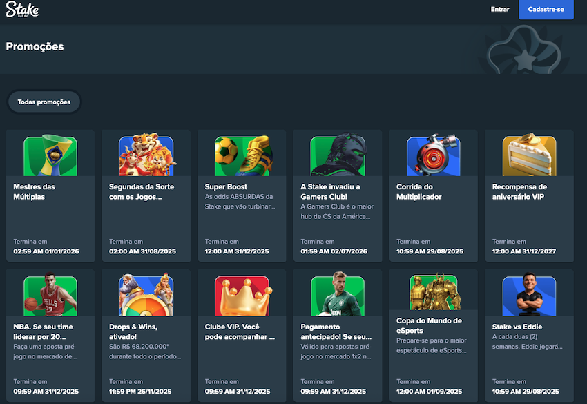Open the Mestres das Múltiplas trophy image
Screen dimensions: 587x404
click(x=50, y=155)
